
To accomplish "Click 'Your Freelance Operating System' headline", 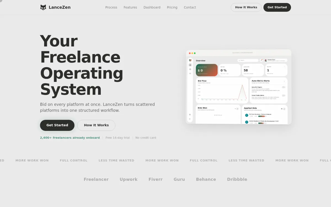I will 82,65.
